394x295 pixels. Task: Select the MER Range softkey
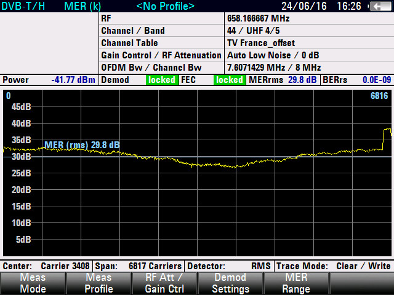click(x=296, y=283)
